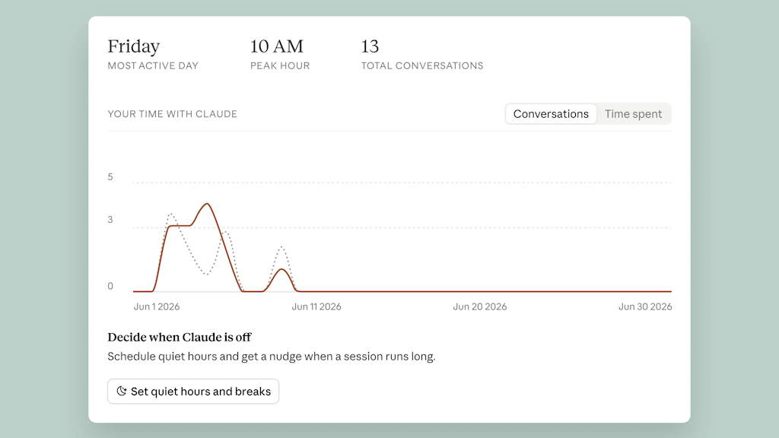Click the Jun 1 2026 axis label
The image size is (779, 438).
(157, 306)
